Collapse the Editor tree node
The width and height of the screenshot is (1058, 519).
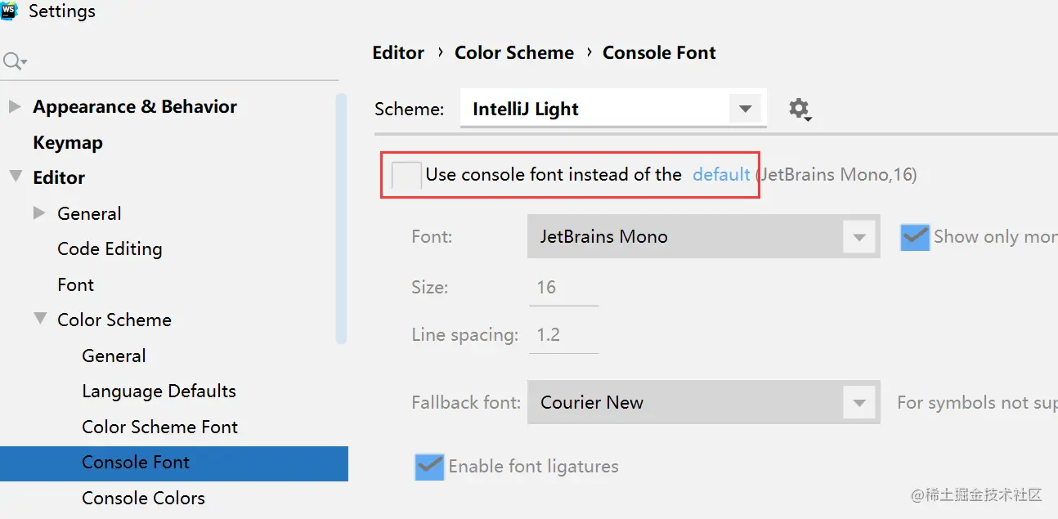14,177
